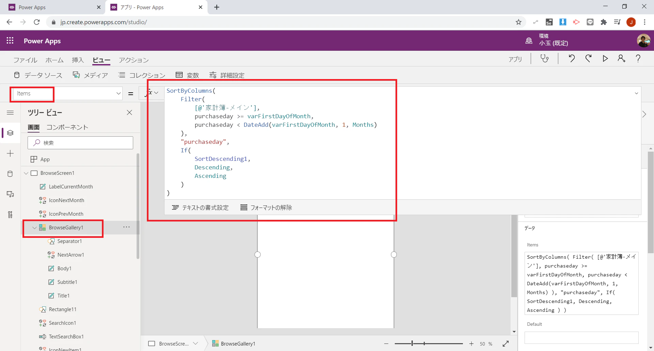The width and height of the screenshot is (654, 351).
Task: Collapse the BrowseScreen1 tree node
Action: tap(26, 173)
